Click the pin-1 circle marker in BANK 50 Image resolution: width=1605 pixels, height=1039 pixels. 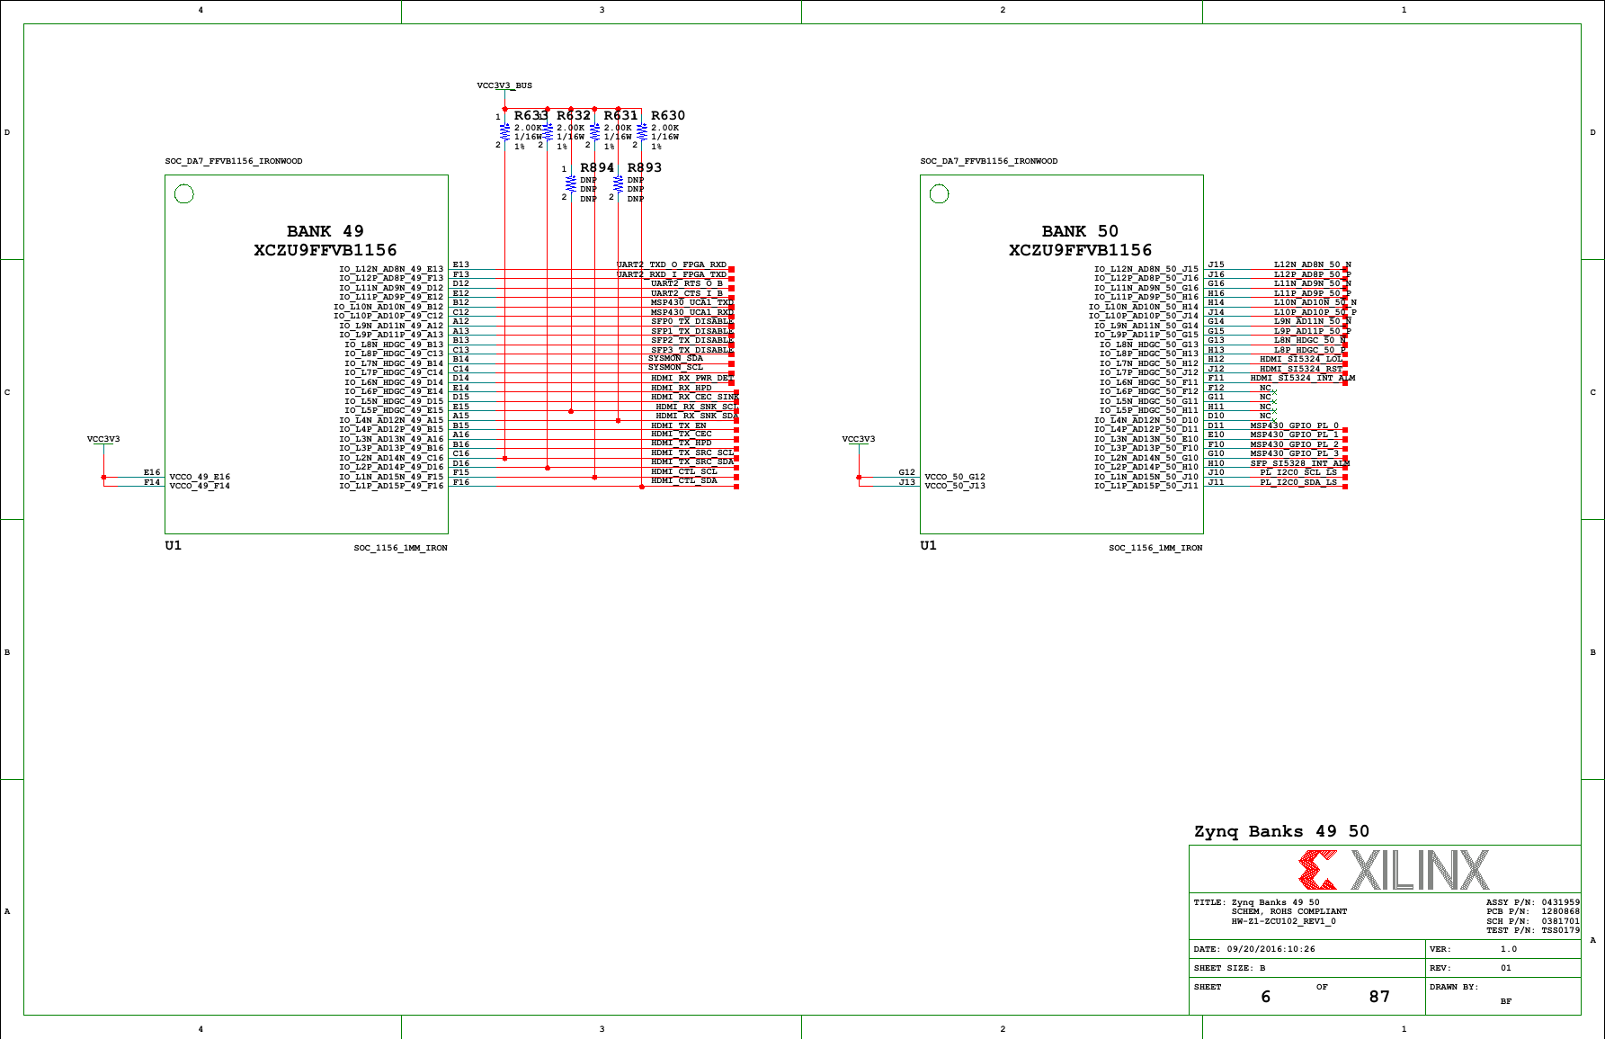[940, 194]
